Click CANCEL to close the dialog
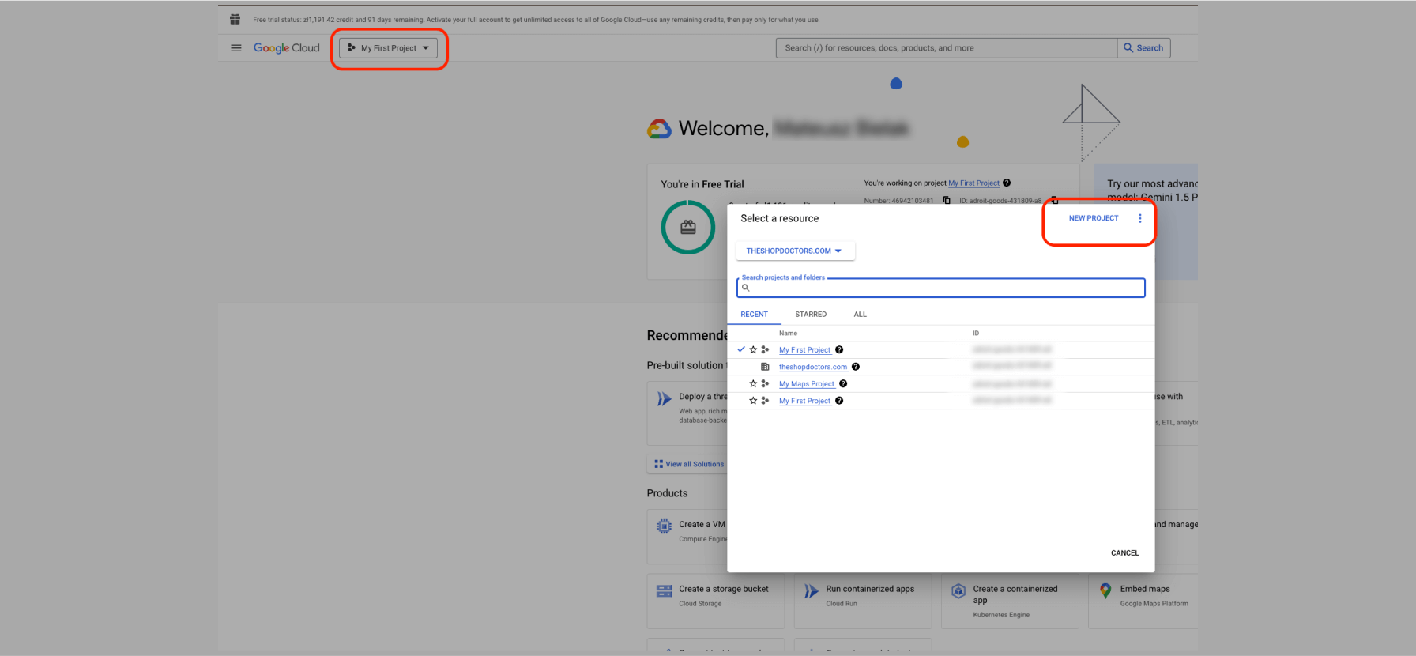The height and width of the screenshot is (656, 1416). click(x=1124, y=553)
